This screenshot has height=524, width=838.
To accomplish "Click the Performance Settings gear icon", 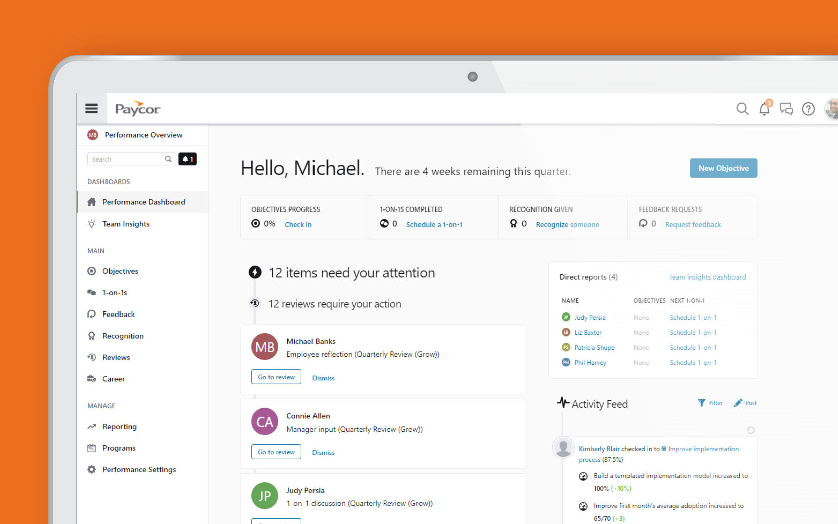I will [x=91, y=469].
